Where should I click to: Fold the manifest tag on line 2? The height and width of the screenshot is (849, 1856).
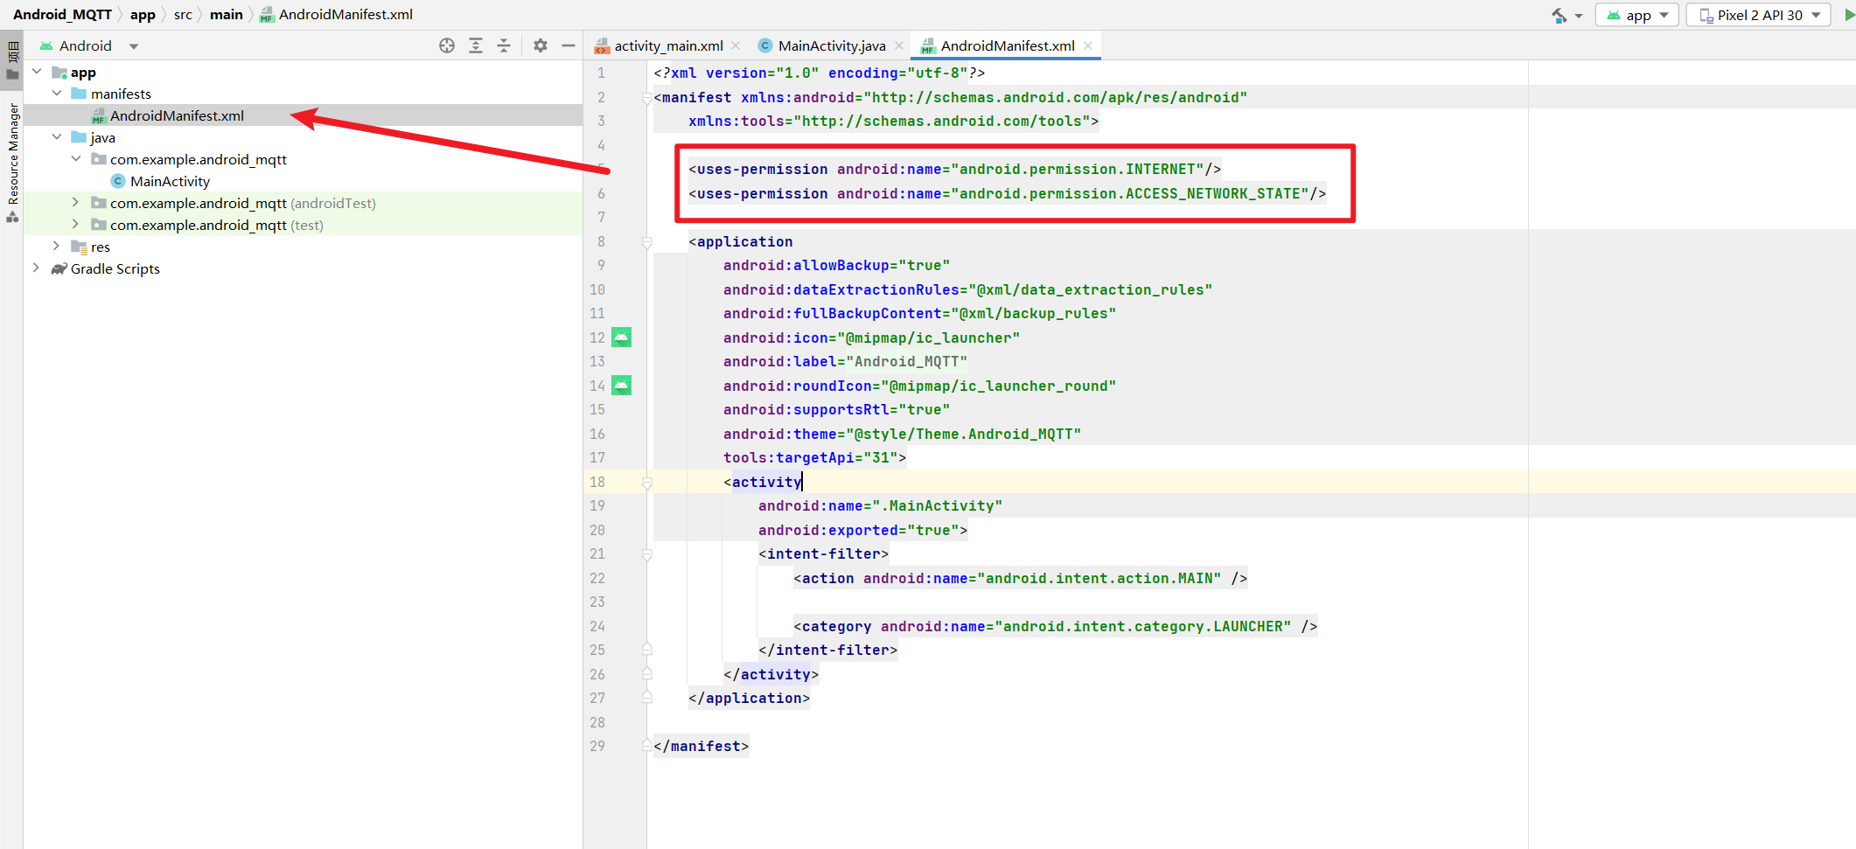point(647,97)
